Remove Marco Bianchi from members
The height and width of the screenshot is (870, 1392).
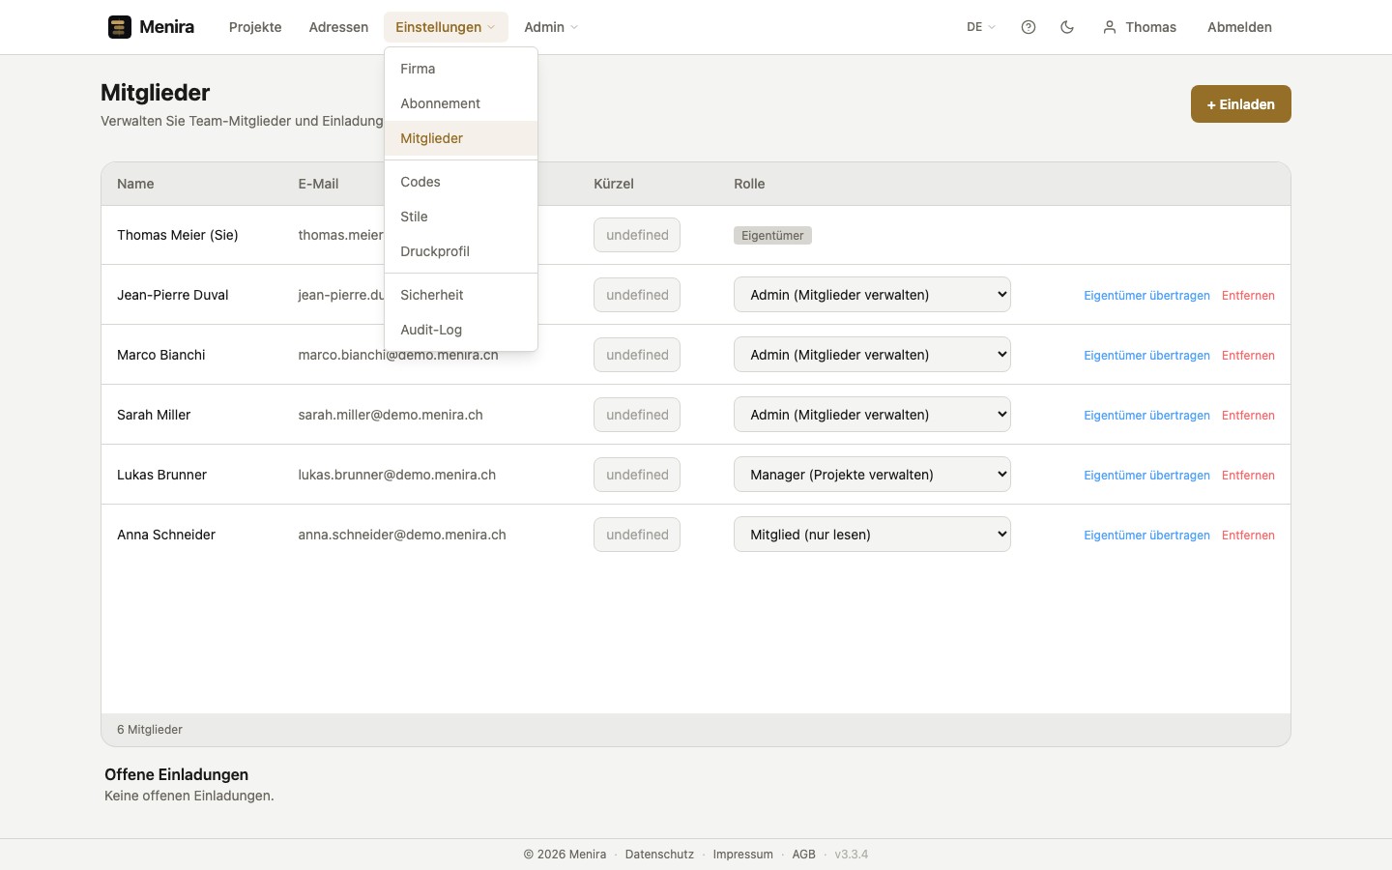pyautogui.click(x=1248, y=356)
